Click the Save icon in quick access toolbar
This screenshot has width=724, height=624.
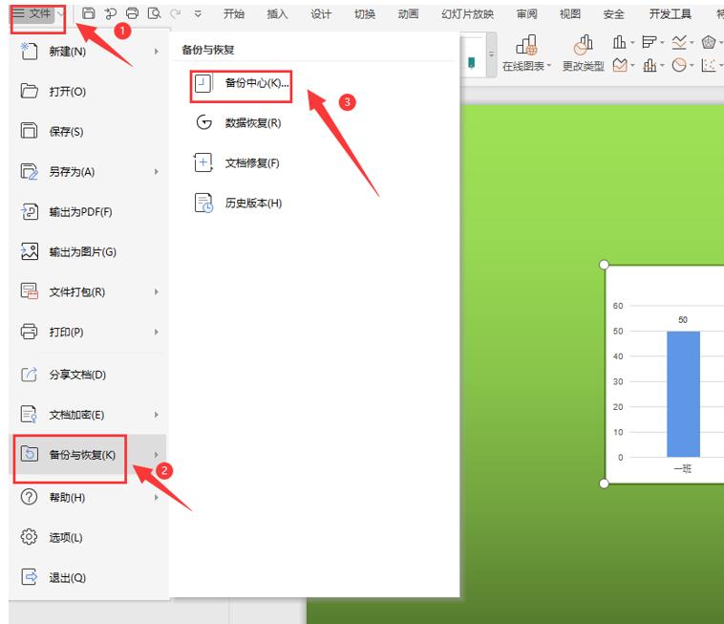88,13
